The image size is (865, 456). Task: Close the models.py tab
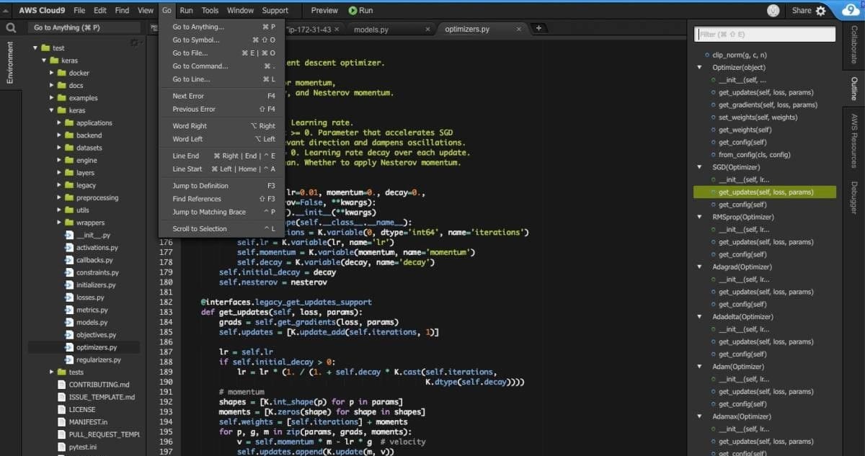pyautogui.click(x=427, y=30)
